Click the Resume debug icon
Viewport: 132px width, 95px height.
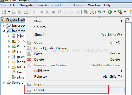click(42, 12)
